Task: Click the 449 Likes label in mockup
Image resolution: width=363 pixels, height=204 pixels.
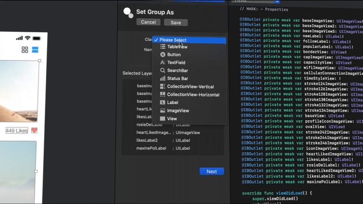Action: click(17, 131)
